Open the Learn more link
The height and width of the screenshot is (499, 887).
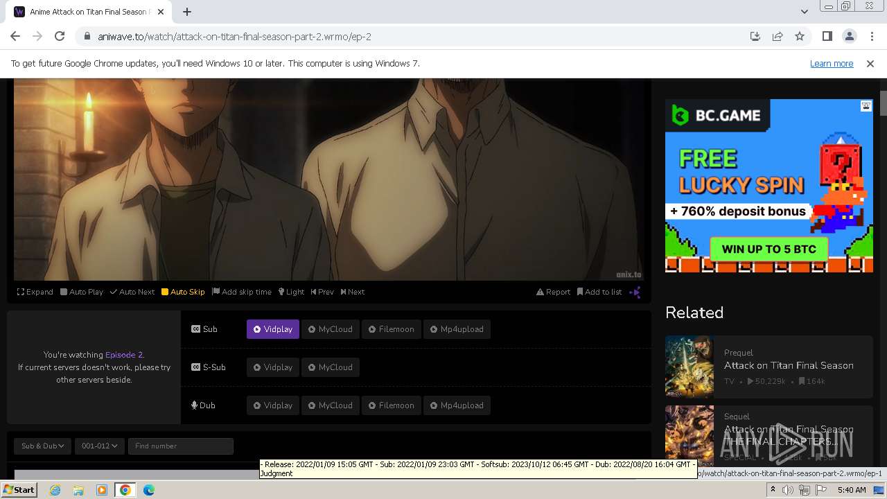[832, 63]
